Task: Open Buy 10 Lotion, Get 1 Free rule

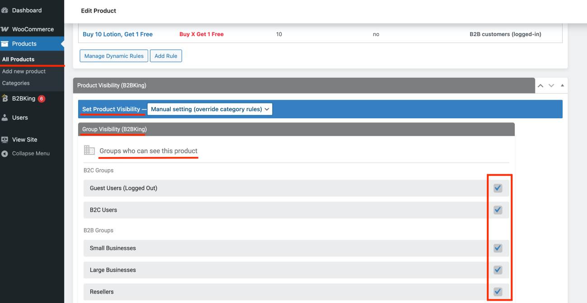Action: click(x=118, y=34)
